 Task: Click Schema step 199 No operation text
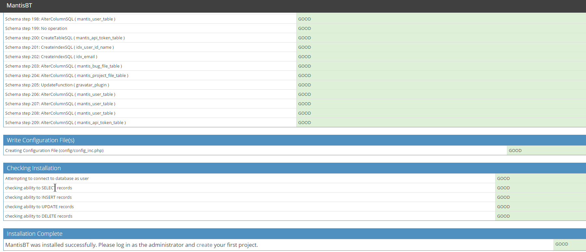click(36, 29)
